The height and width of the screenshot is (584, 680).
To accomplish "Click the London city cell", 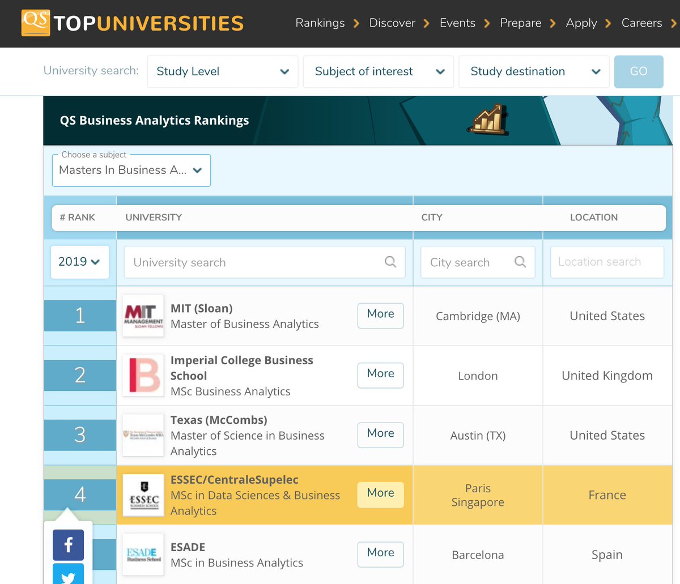I will pos(478,376).
